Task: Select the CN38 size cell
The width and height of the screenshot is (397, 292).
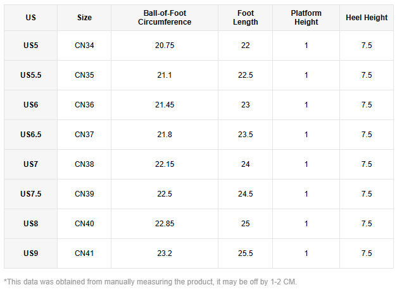Action: tap(84, 164)
